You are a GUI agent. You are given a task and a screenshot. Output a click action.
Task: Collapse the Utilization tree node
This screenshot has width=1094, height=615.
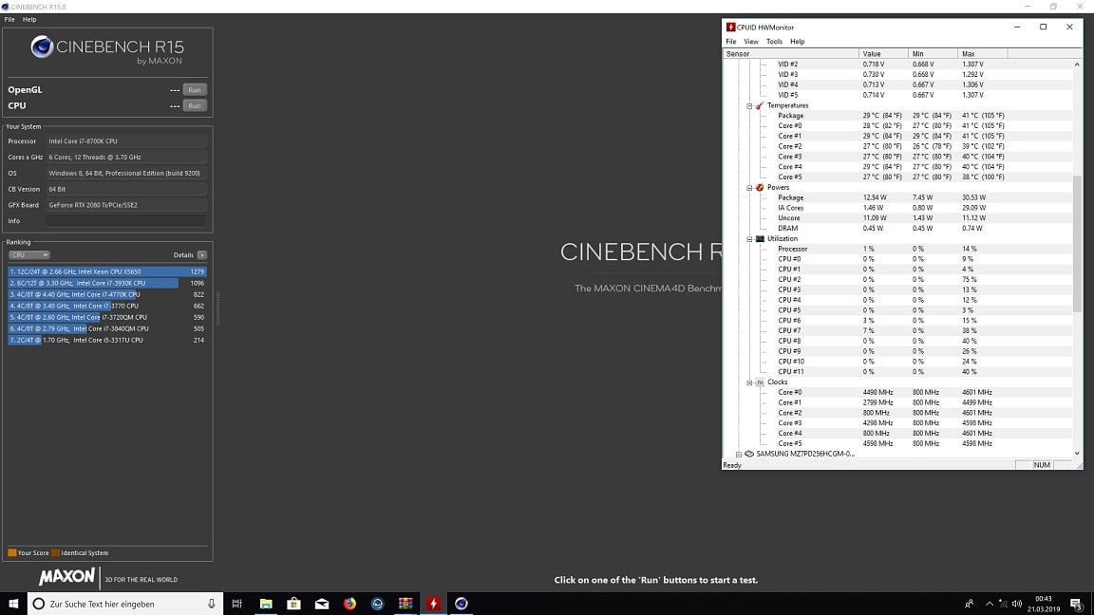tap(749, 239)
